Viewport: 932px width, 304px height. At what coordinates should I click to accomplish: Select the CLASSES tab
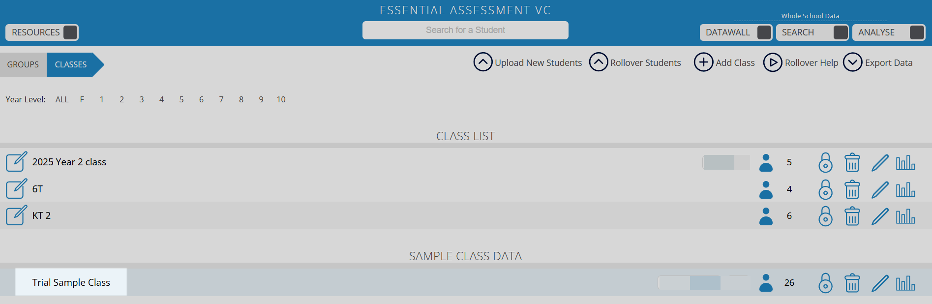coord(71,64)
